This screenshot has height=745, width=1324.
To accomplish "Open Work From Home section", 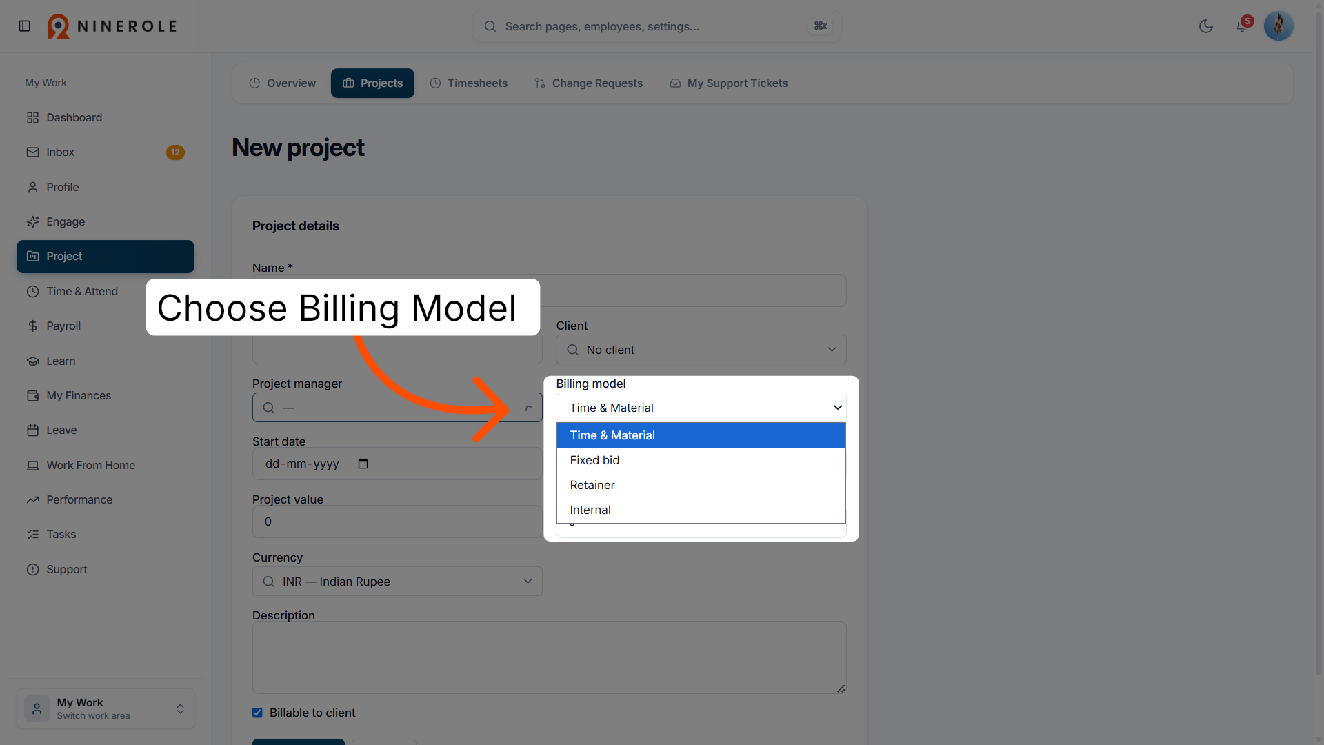I will click(x=106, y=465).
